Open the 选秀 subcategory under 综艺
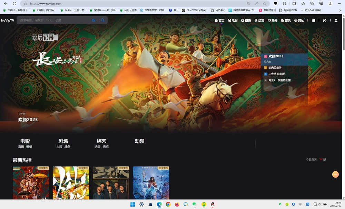 click(98, 147)
